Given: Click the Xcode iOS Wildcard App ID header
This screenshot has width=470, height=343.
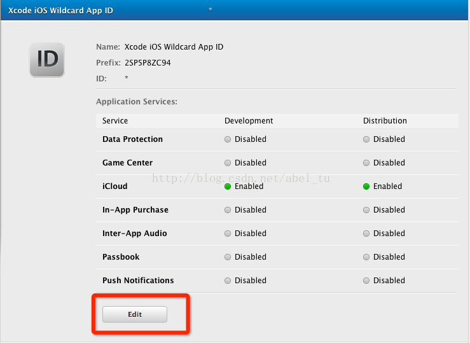Looking at the screenshot, I should click(x=60, y=10).
